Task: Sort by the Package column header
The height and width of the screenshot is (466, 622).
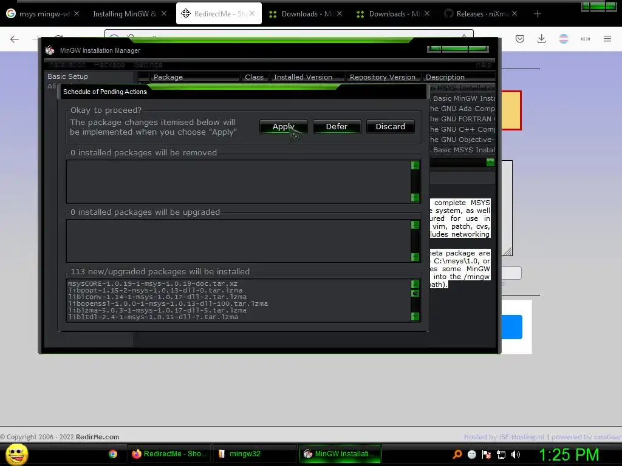Action: coord(194,77)
